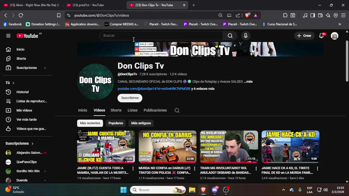Open the QuePasoClips subscription channel

(26, 162)
